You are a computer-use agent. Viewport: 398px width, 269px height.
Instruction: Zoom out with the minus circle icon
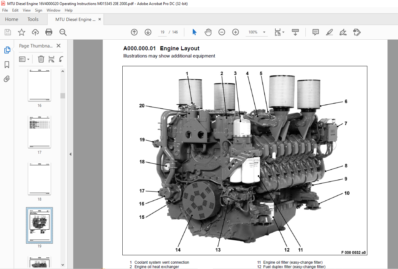tap(222, 32)
